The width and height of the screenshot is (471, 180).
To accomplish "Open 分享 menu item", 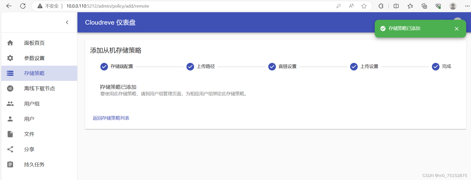I will pyautogui.click(x=29, y=149).
